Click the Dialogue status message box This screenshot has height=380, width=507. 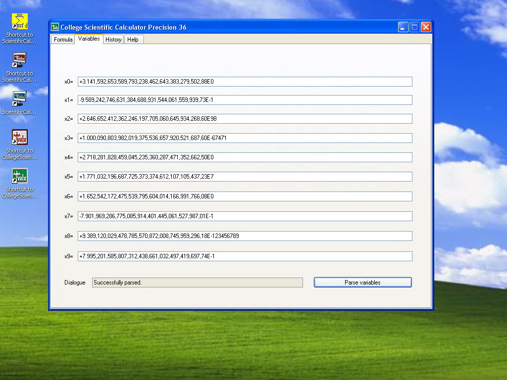point(198,283)
